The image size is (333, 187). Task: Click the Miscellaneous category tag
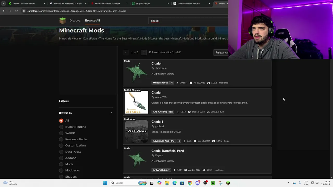[161, 83]
